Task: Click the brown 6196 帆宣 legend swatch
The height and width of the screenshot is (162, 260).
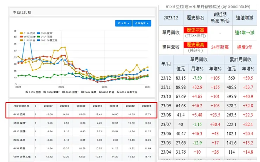Action: coord(21,40)
